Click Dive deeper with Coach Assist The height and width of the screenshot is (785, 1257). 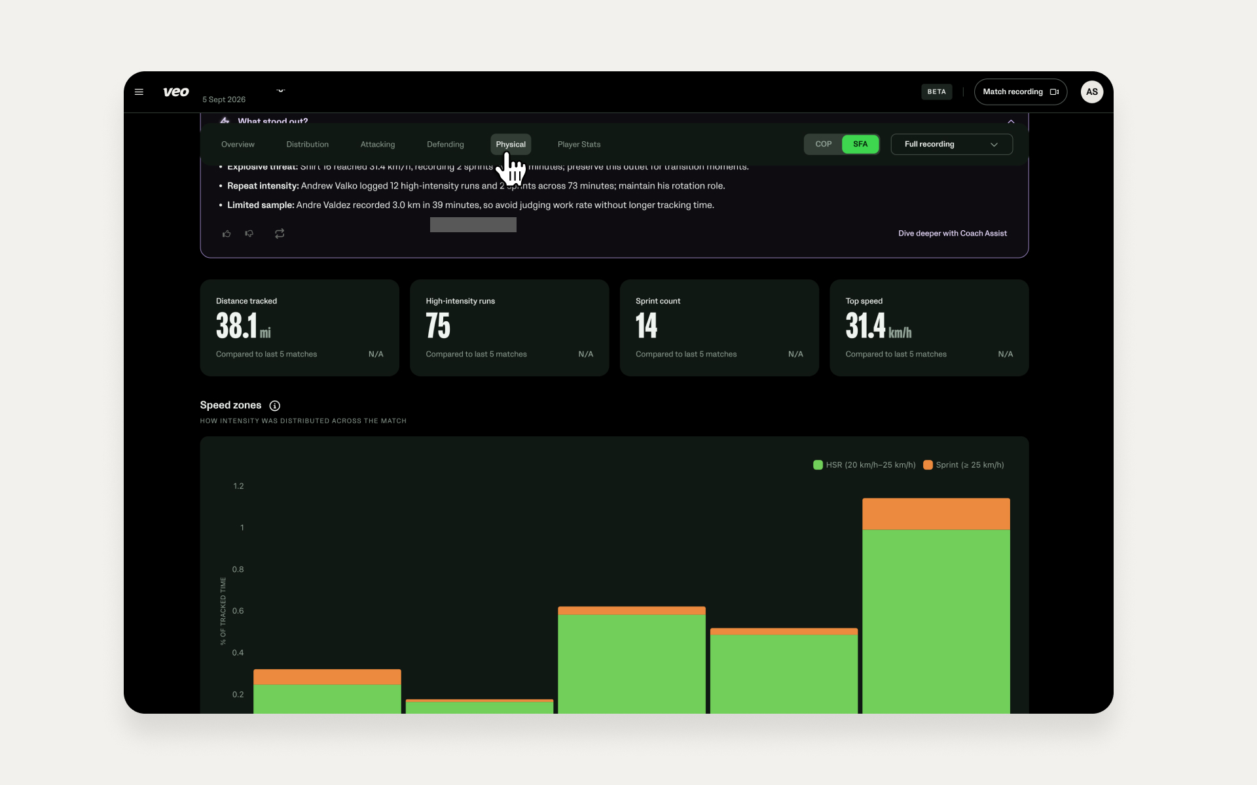tap(952, 234)
